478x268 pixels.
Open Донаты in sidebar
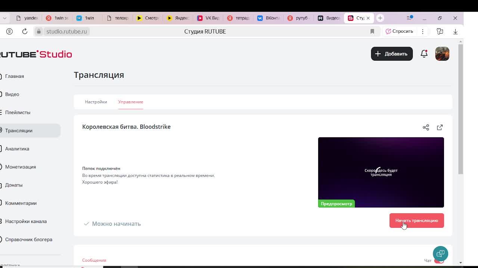14,185
